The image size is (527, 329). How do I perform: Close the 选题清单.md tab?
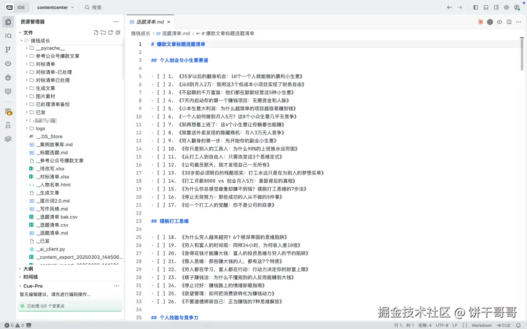[169, 22]
